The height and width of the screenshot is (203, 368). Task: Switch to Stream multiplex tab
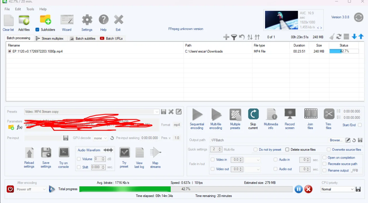50,38
